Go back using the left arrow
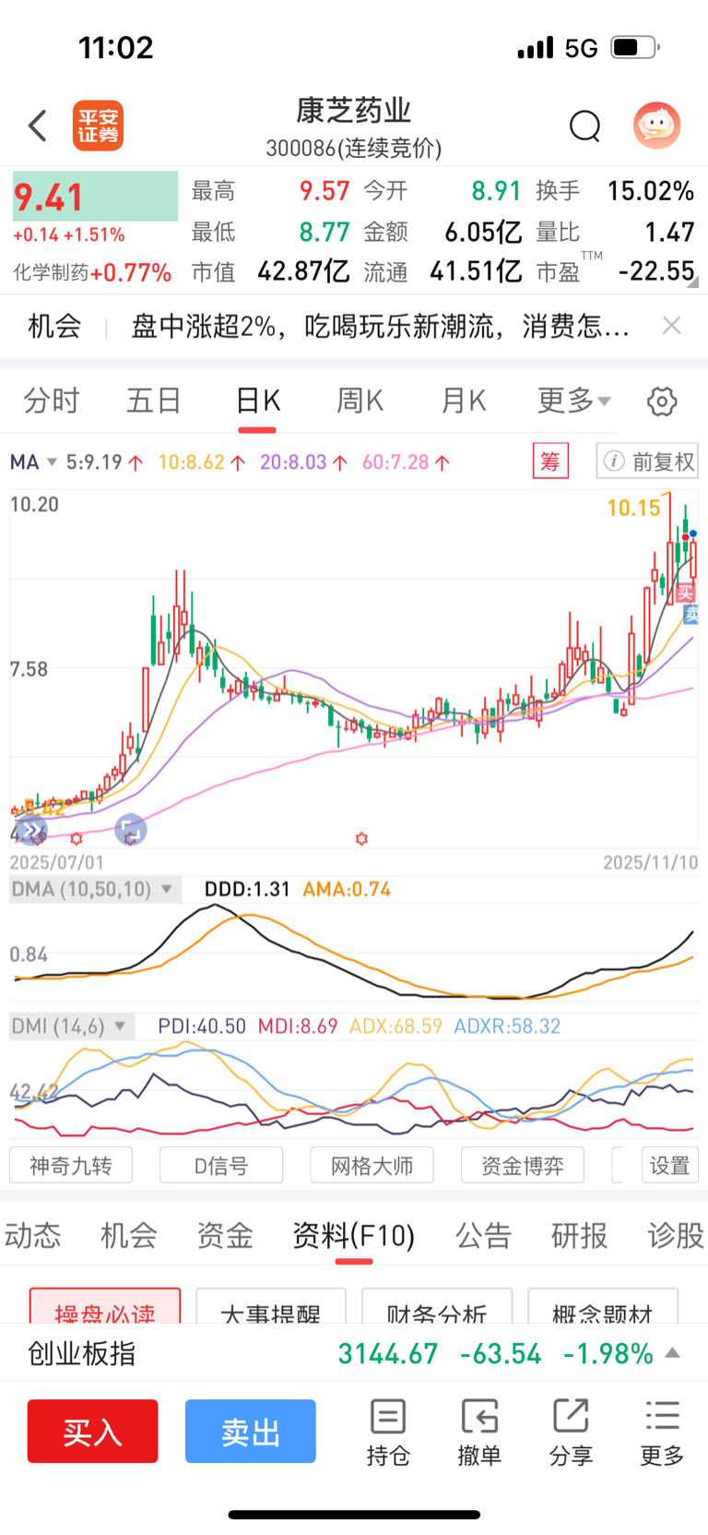 click(38, 126)
